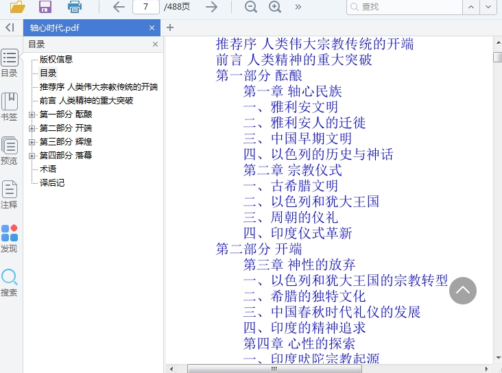
Task: Select 目录 entry in the outline tree
Action: 48,73
